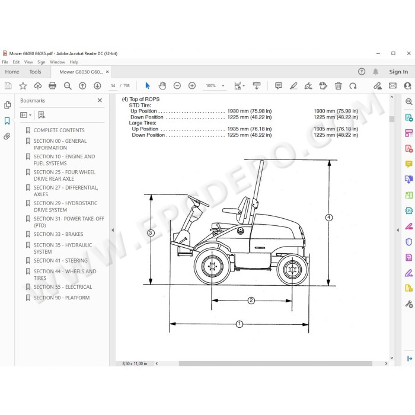
Task: Open SECTION 29 - HYDROSTATIC DRIVE SYSTEM
Action: (65, 206)
